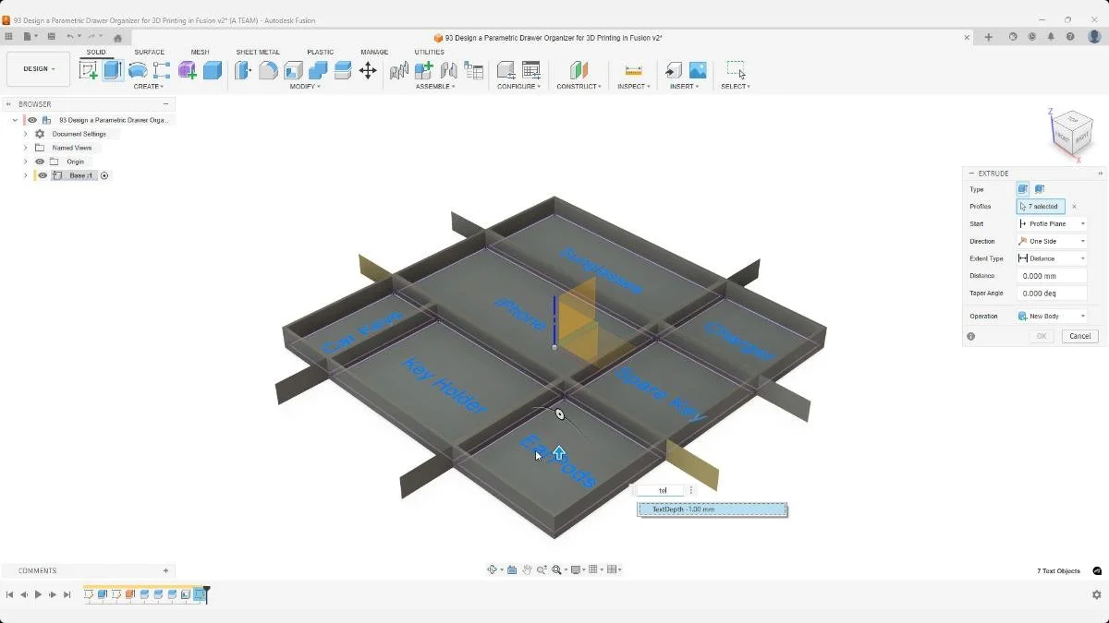
Task: Expand the Base:1 tree node
Action: click(25, 175)
